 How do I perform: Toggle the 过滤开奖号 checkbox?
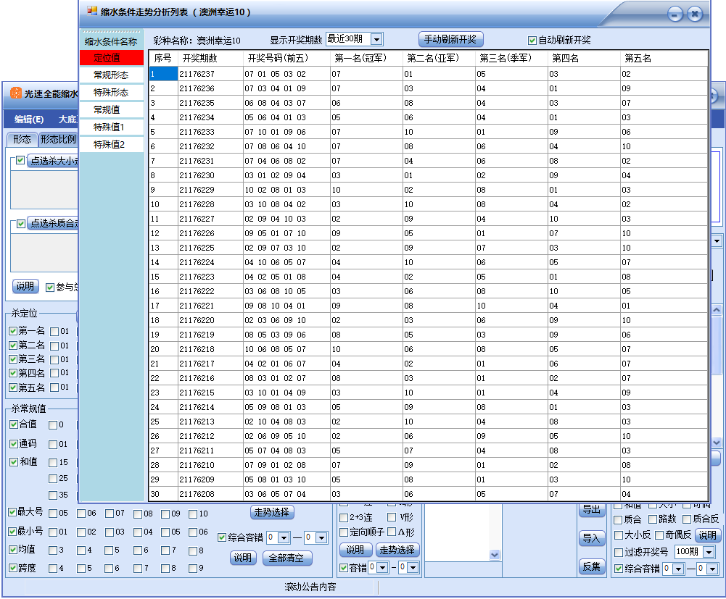(619, 552)
